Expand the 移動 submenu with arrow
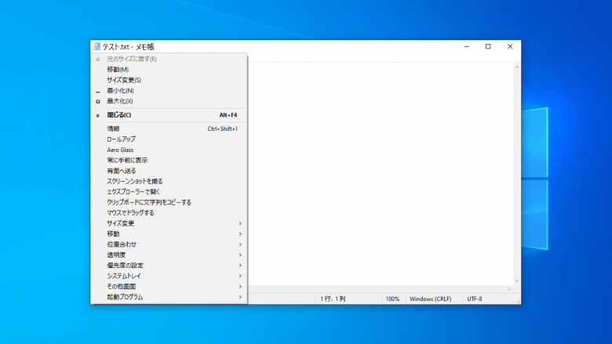This screenshot has width=612, height=344. [x=169, y=234]
